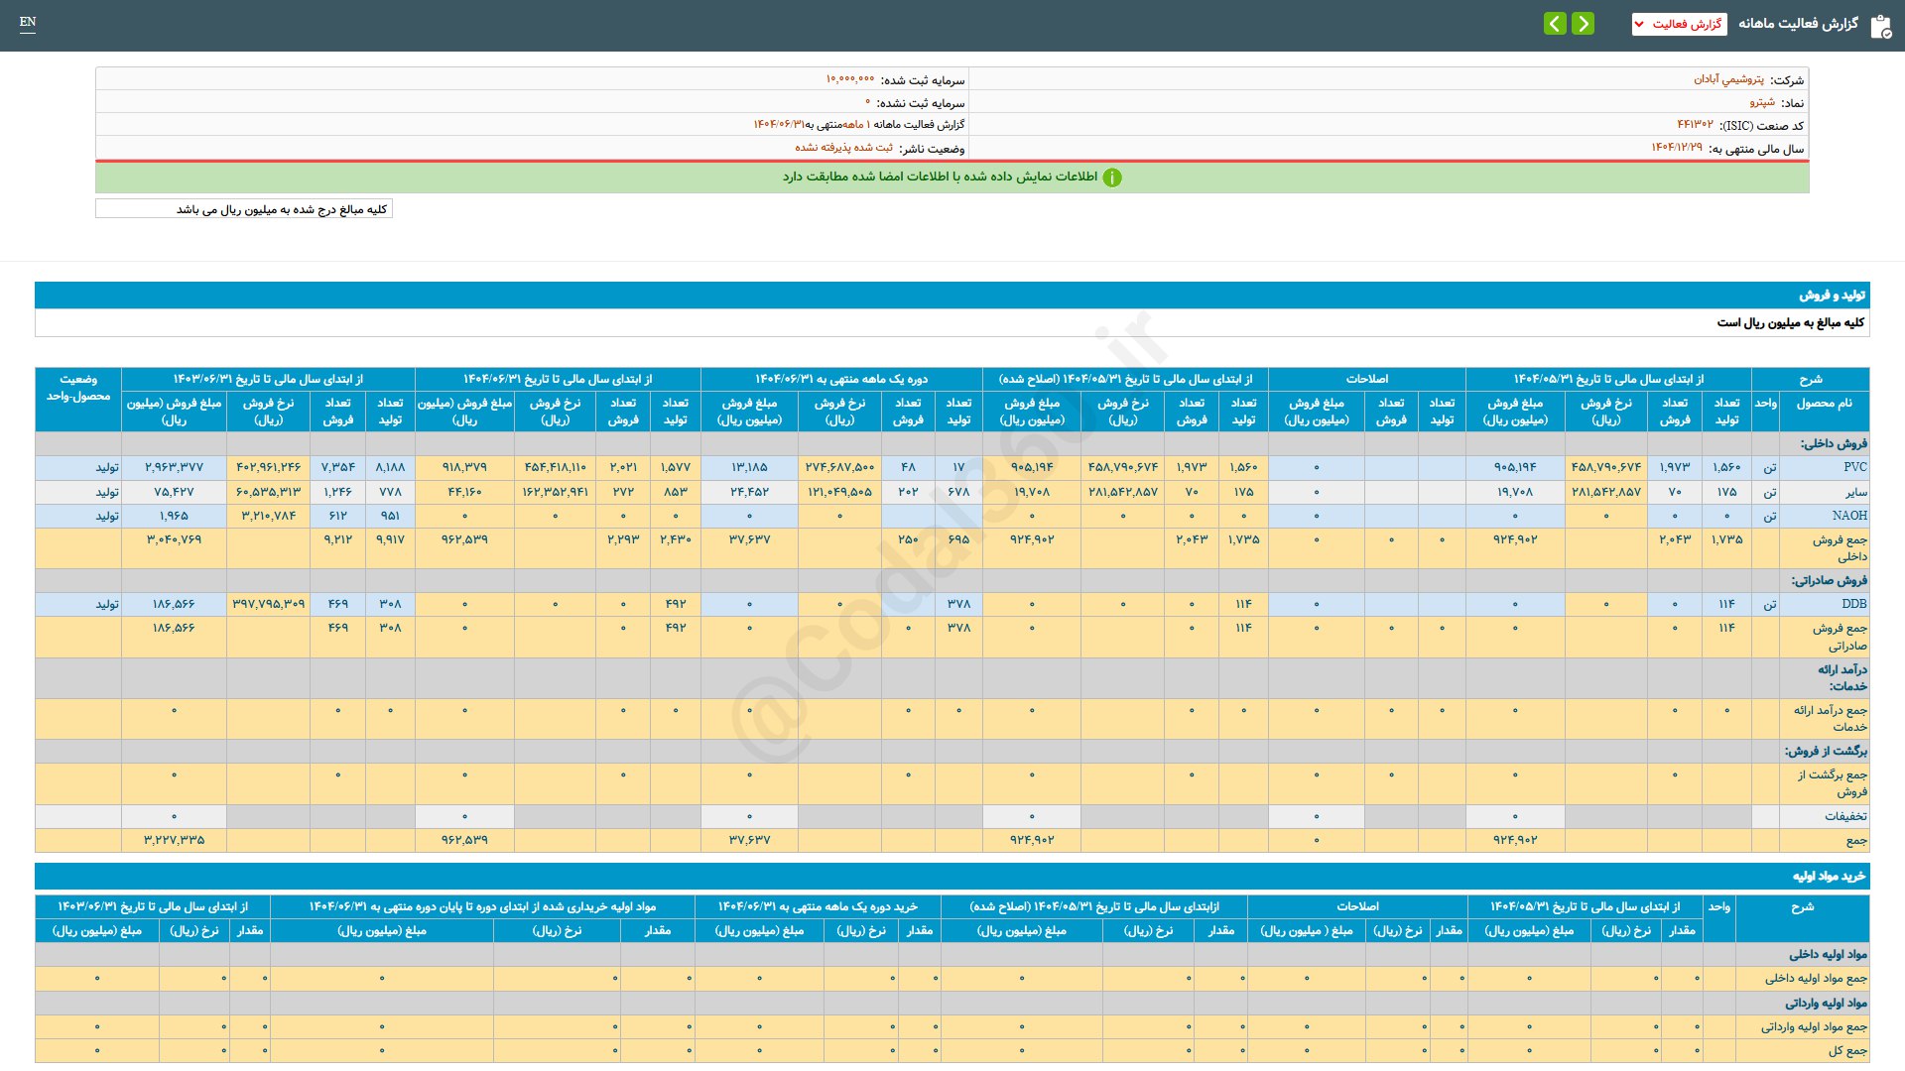The height and width of the screenshot is (1071, 1905).
Task: Click the تولید و فروش section header
Action: coord(1832,295)
